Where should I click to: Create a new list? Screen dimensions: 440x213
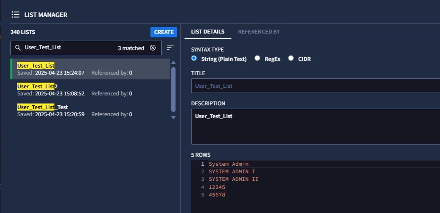coord(164,32)
